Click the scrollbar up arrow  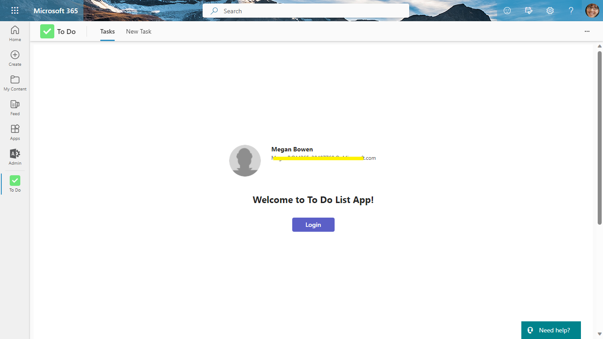599,46
